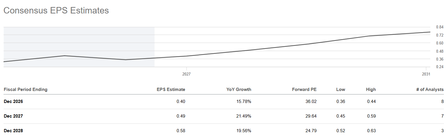Click the Dec 2026 fiscal period row label

click(13, 101)
